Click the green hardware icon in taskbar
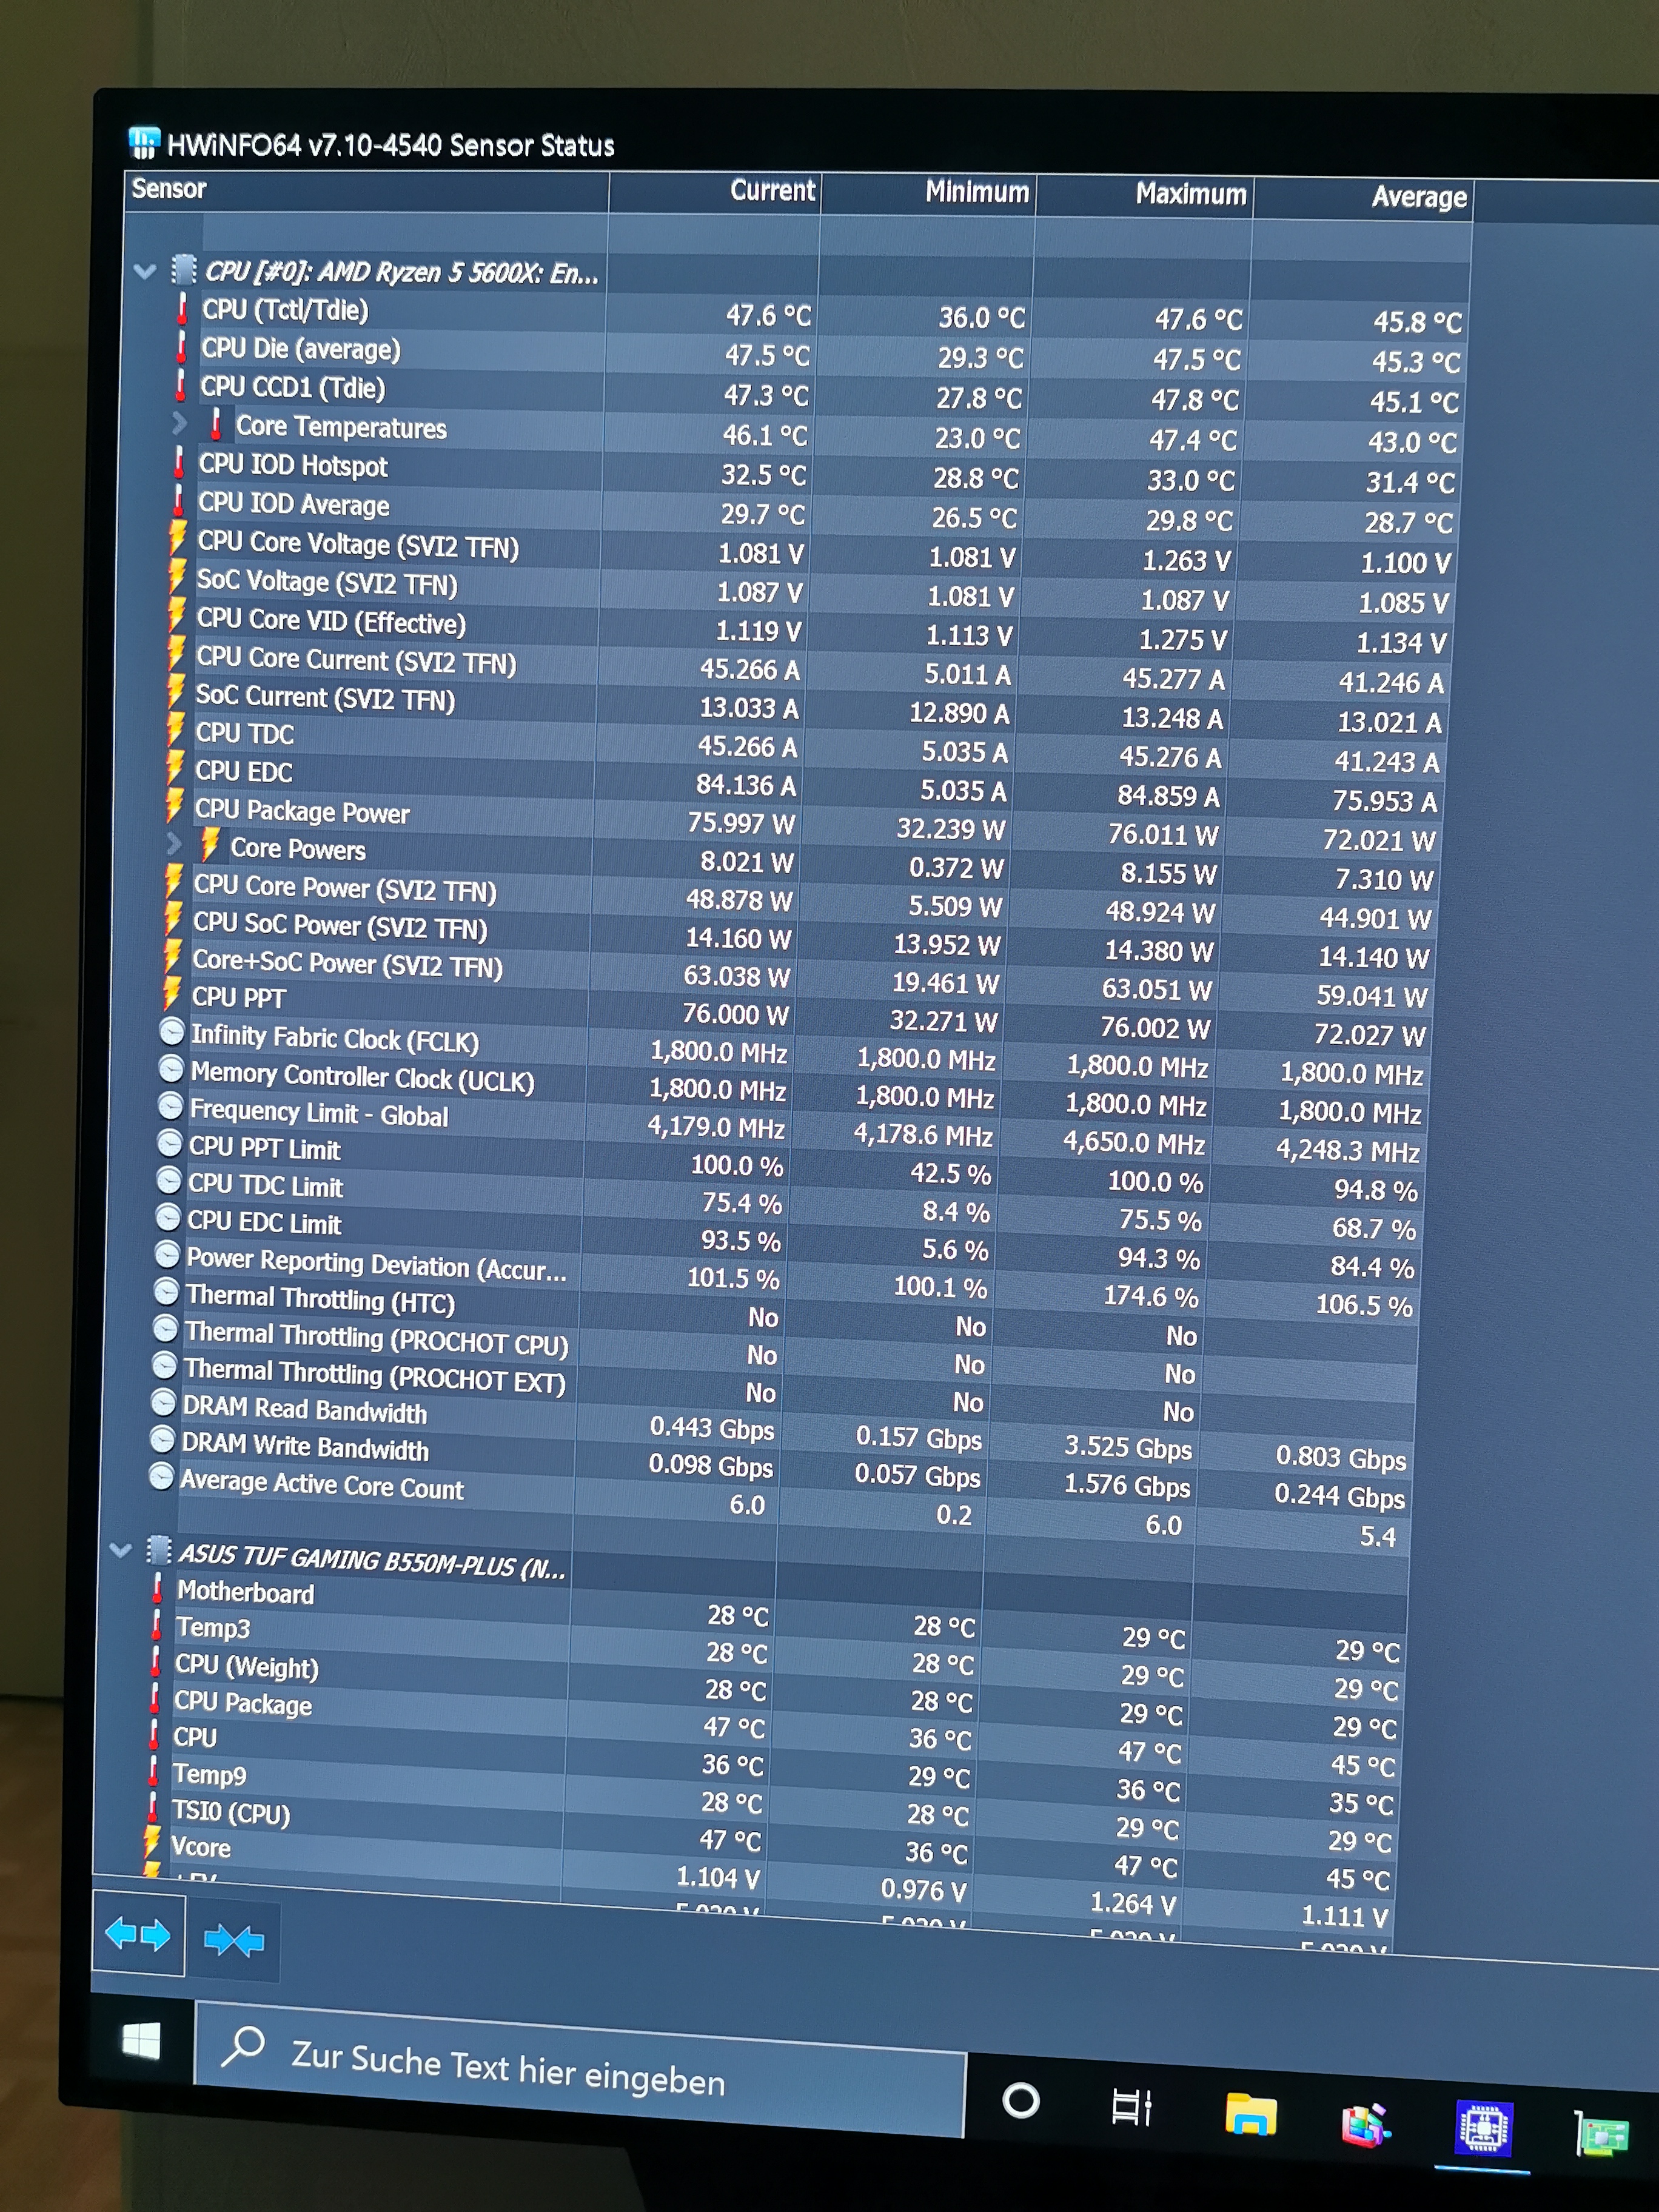The width and height of the screenshot is (1659, 2212). (x=1603, y=2135)
